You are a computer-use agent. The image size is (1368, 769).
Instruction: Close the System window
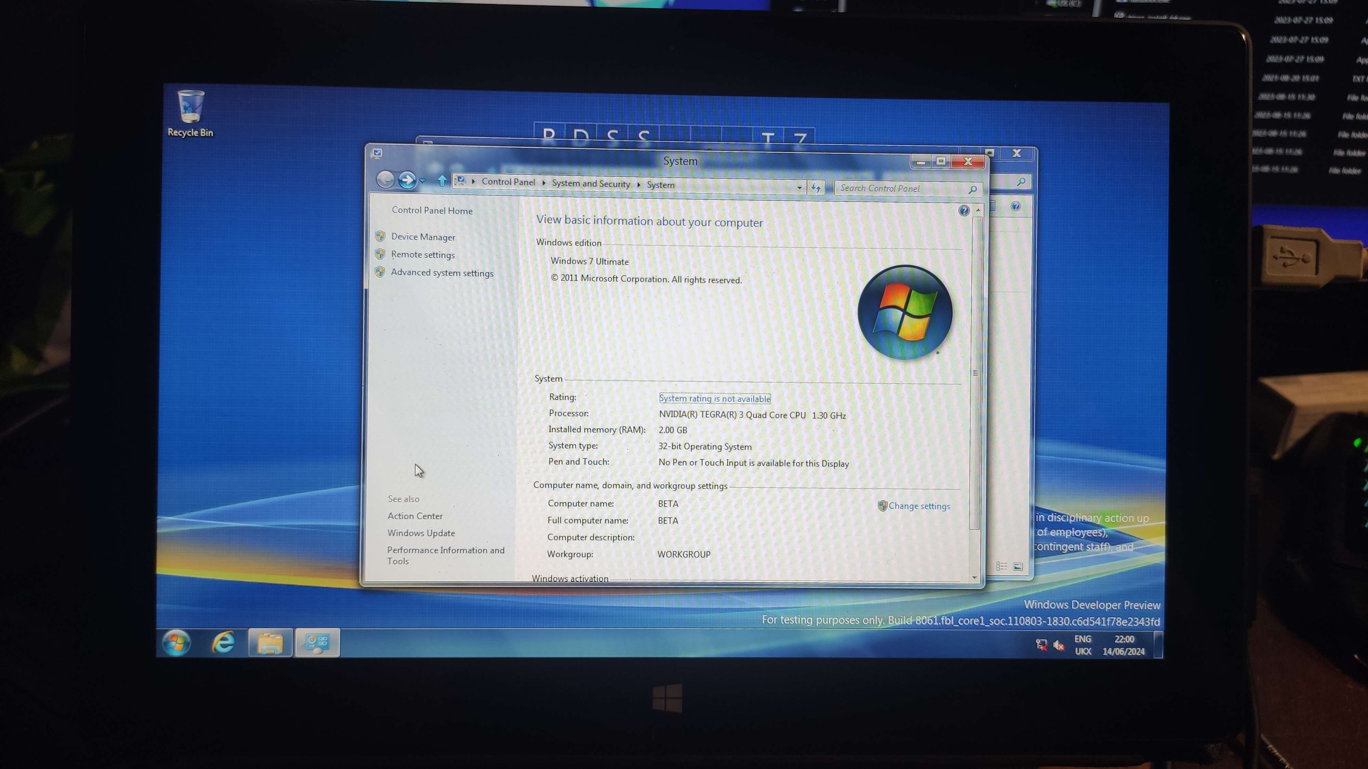[968, 161]
